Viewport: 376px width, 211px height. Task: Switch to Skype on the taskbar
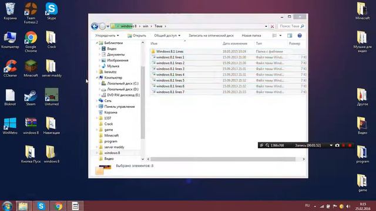coord(41,206)
